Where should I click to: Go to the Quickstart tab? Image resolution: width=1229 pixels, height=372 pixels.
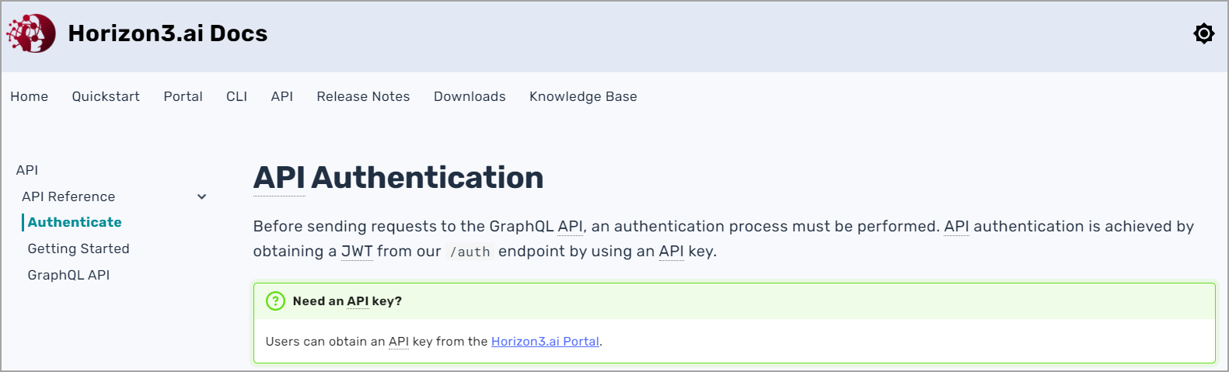[x=106, y=96]
